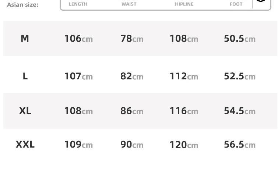Choose the XXL size row label

tap(25, 144)
